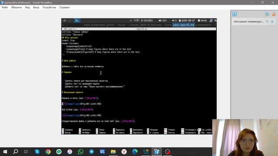Click the tray icon right of the guest clock
The height and width of the screenshot is (156, 278).
click(x=211, y=20)
